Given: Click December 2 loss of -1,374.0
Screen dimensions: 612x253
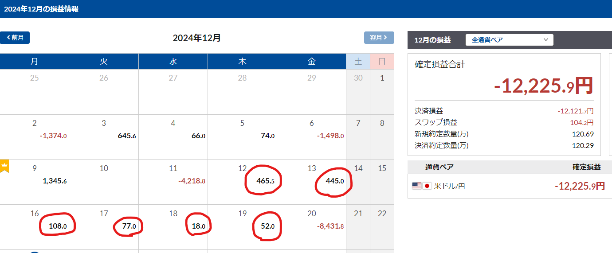Looking at the screenshot, I should (x=53, y=136).
